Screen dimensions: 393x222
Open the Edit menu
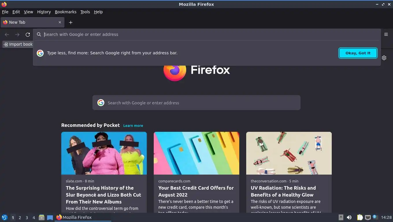click(x=16, y=12)
